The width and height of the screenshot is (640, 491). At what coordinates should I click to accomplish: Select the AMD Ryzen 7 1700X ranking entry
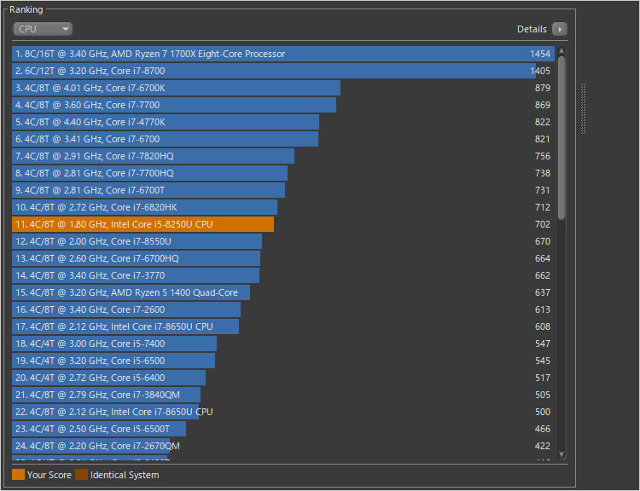click(256, 54)
